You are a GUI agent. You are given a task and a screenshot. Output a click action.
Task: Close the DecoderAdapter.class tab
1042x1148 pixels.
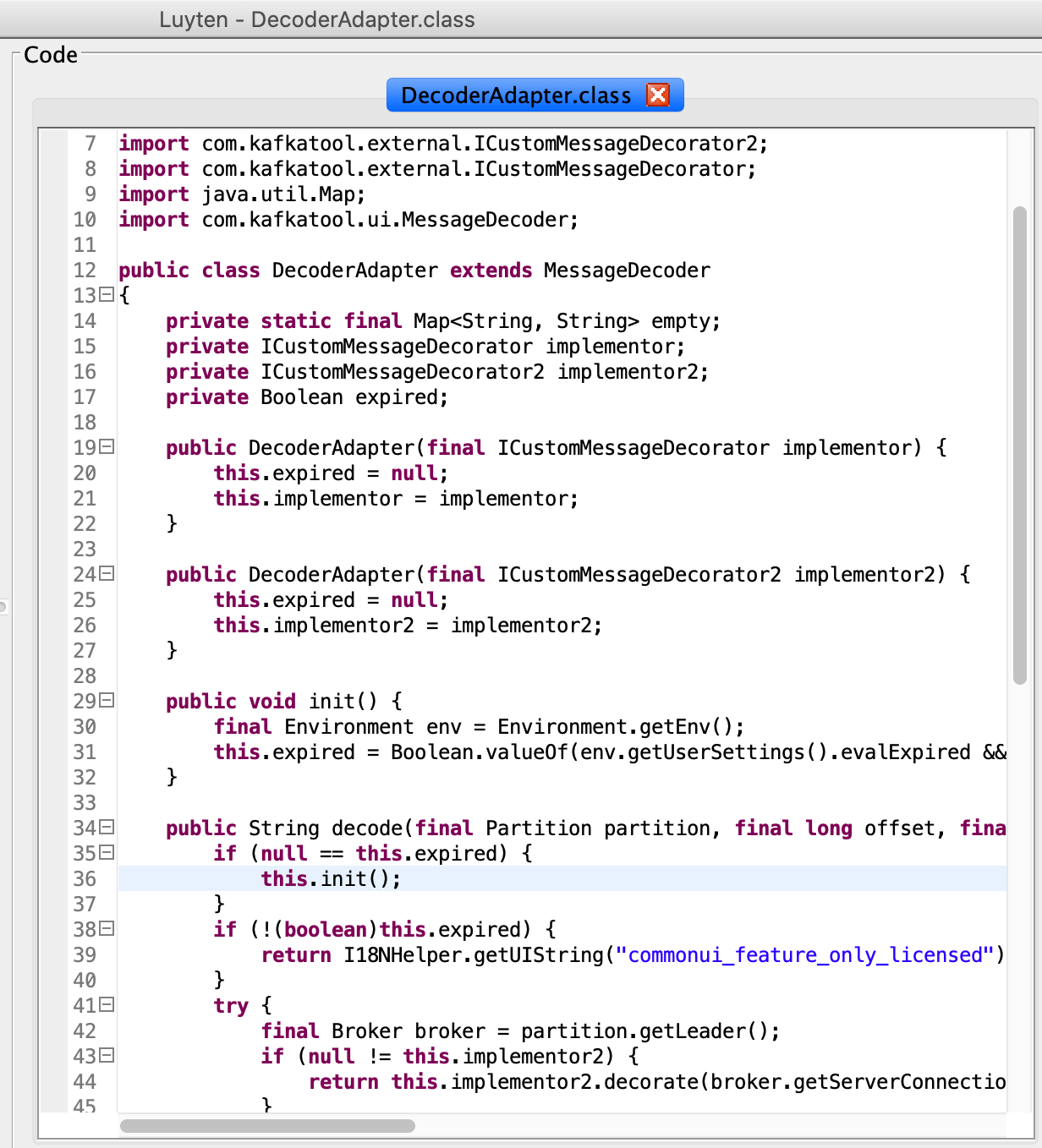click(x=657, y=95)
